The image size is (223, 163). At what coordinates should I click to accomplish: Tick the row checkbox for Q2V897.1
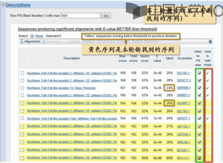click(x=22, y=103)
